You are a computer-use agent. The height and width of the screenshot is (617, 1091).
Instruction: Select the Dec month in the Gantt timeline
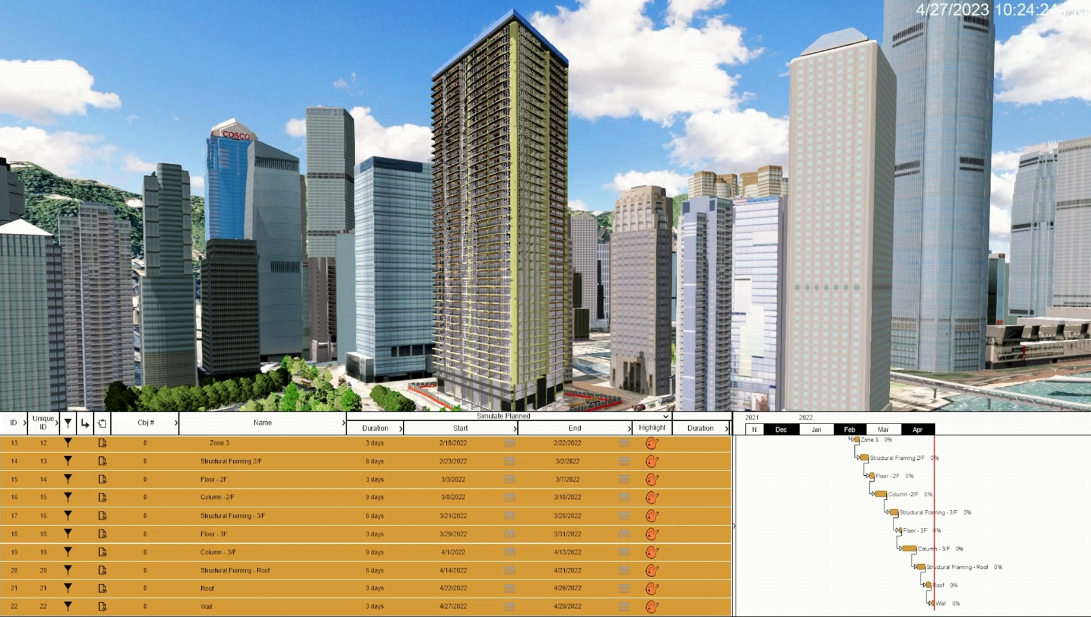(781, 430)
